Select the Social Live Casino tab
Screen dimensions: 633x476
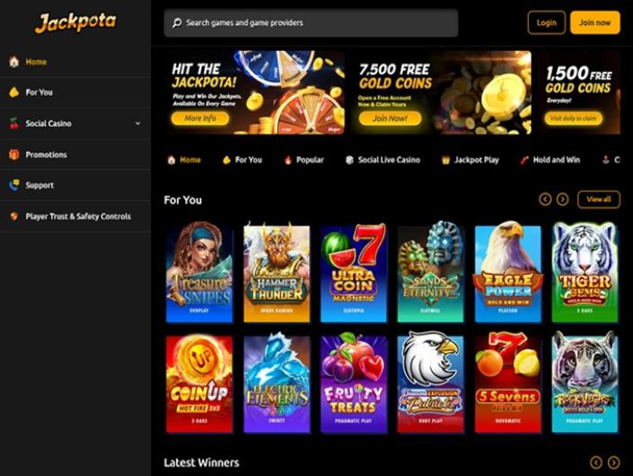point(382,160)
